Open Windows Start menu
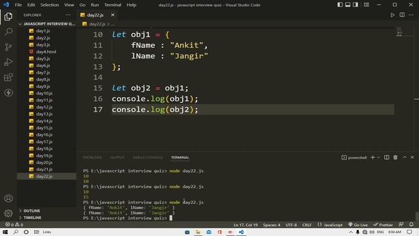Viewport: 419px width, 236px height. (x=5, y=232)
